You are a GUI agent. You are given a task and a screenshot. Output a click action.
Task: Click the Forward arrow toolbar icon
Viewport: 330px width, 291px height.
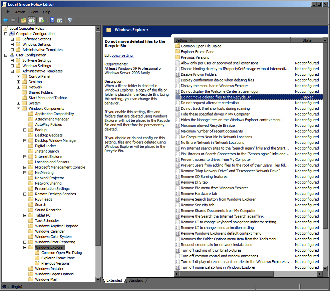click(x=13, y=20)
